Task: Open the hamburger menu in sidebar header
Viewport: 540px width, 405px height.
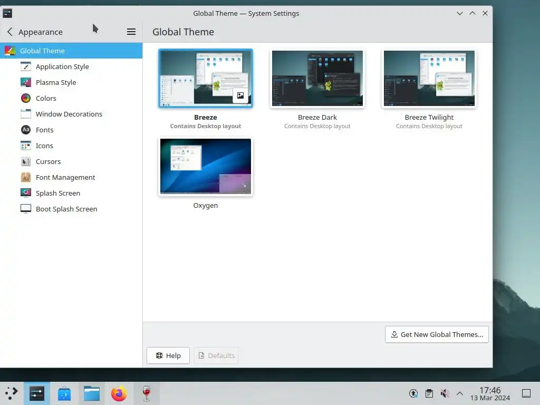Action: point(131,32)
